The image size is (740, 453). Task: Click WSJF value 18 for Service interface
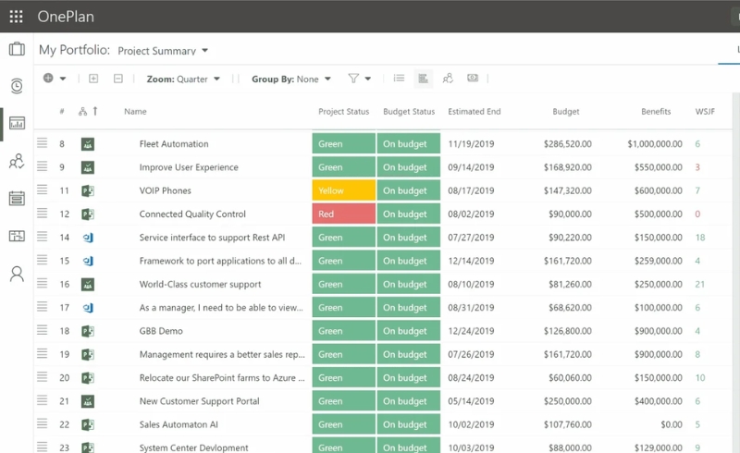[700, 238]
